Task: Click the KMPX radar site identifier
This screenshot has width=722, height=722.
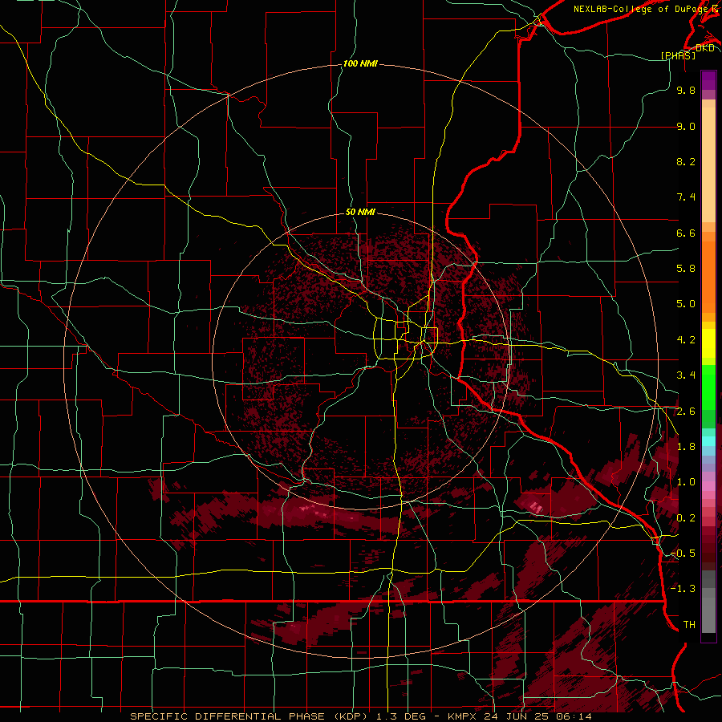Action: [464, 716]
